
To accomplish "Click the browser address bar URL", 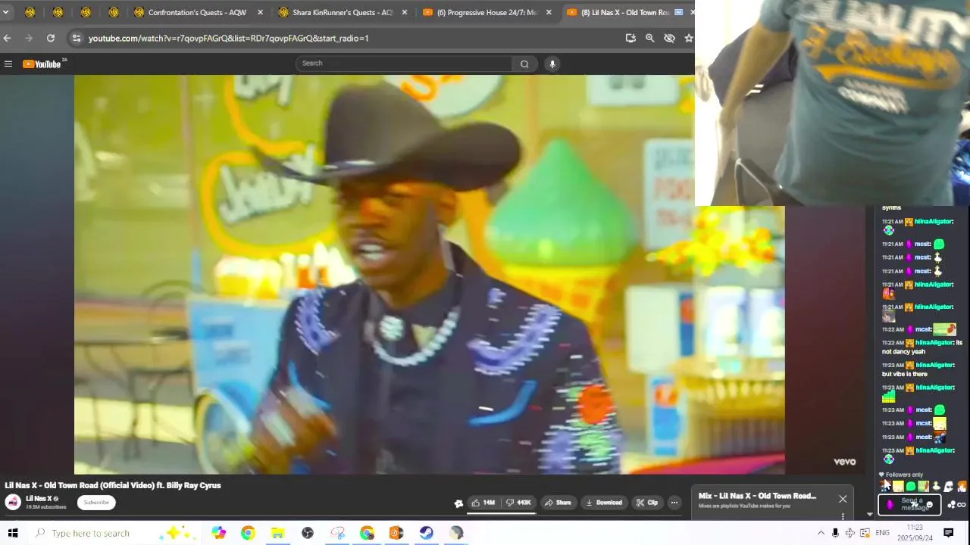I will [x=228, y=38].
